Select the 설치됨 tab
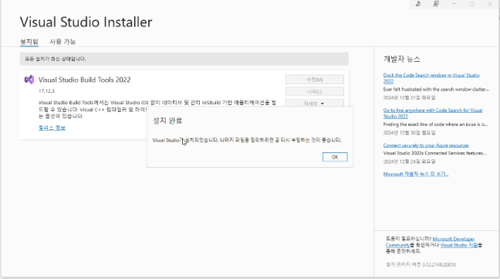This screenshot has width=500, height=279. [29, 42]
